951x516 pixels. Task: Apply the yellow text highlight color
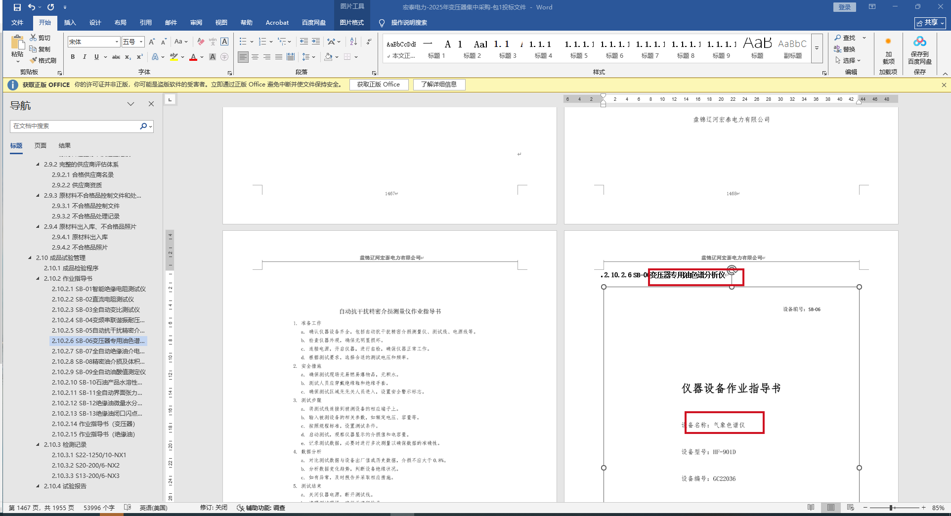point(174,57)
